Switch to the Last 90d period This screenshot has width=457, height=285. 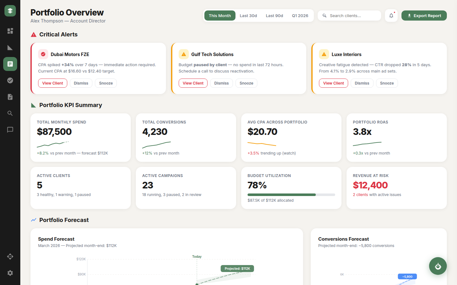click(275, 16)
